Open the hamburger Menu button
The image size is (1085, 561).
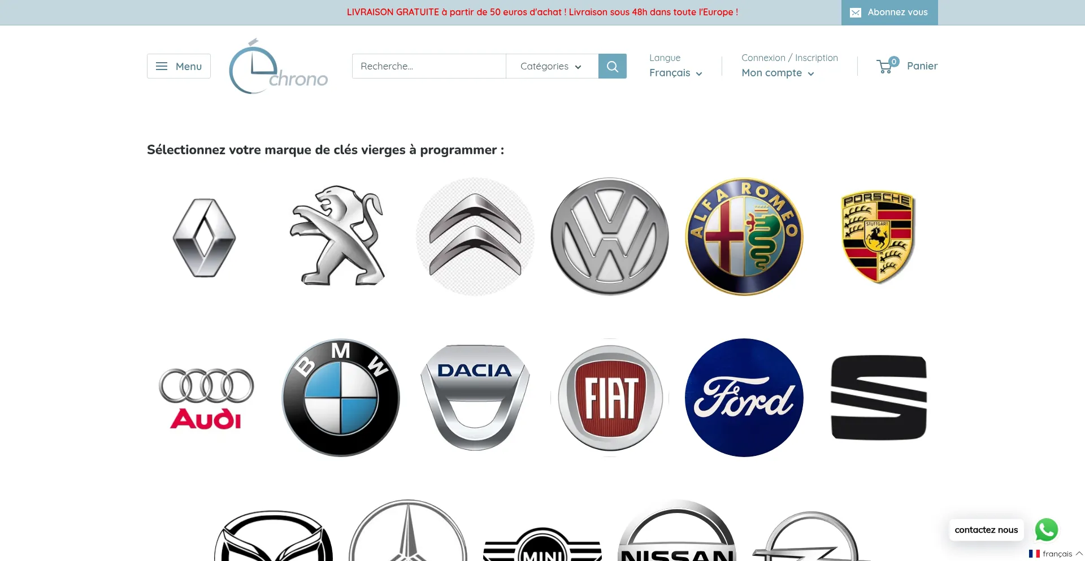[x=179, y=66]
